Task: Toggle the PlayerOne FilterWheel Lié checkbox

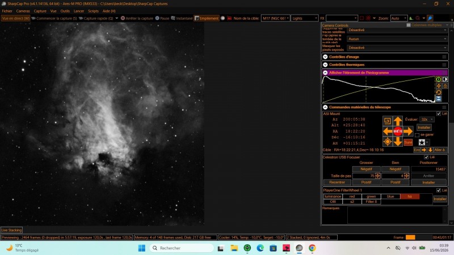Action: (439, 190)
